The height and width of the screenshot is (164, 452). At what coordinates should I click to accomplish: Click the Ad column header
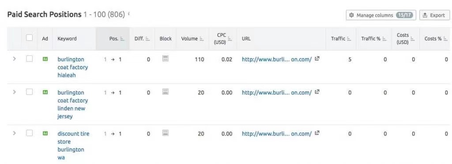click(x=45, y=39)
